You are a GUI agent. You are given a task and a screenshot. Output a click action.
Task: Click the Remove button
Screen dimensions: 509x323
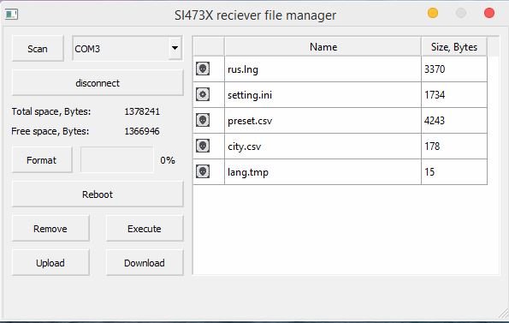[50, 229]
